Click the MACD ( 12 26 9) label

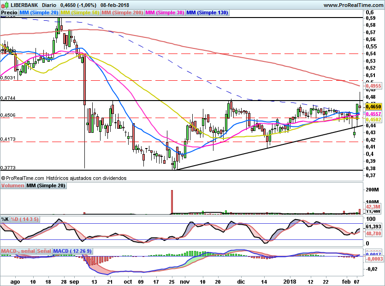coord(72,251)
